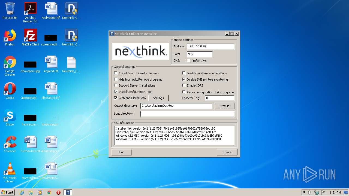Open the Start menu

tap(7, 192)
